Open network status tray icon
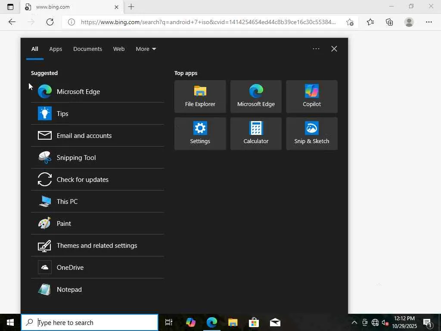Screen dimensions: 441x331 click(375, 322)
